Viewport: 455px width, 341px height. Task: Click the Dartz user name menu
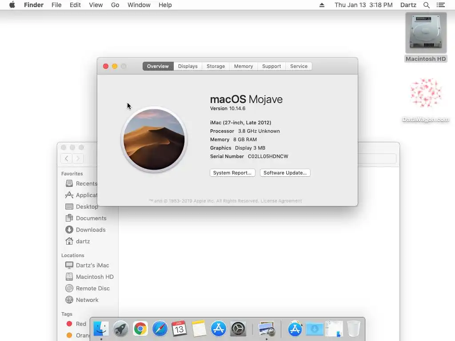(408, 5)
